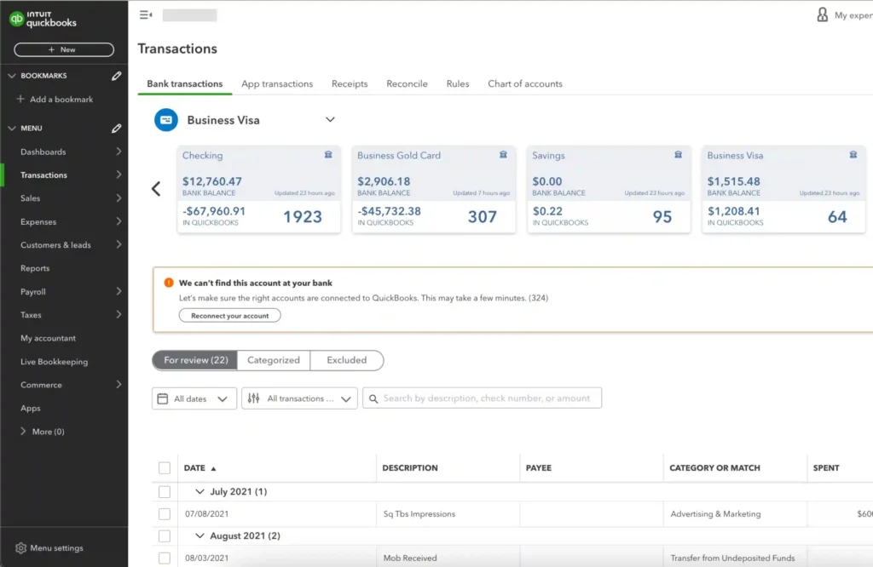Show the Categorized transactions
873x567 pixels.
[274, 360]
